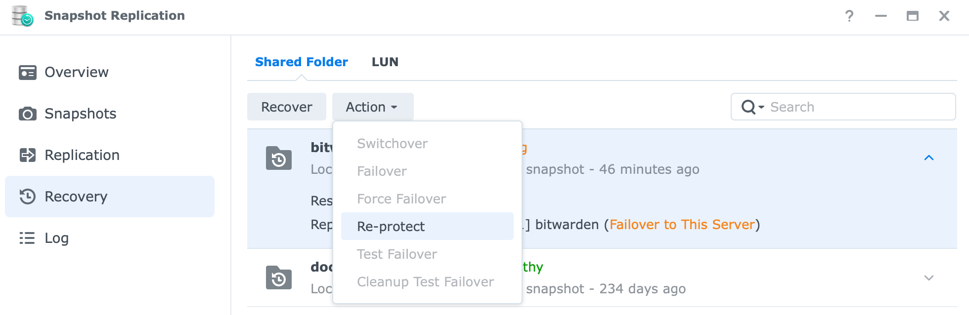The height and width of the screenshot is (315, 969).
Task: Select the Shared Folder tab
Action: point(302,62)
